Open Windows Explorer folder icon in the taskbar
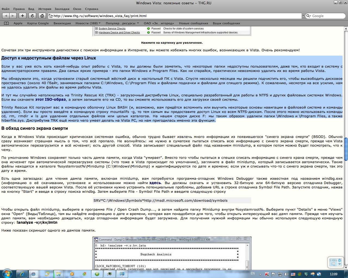This screenshot has width=348, height=278. [58, 274]
